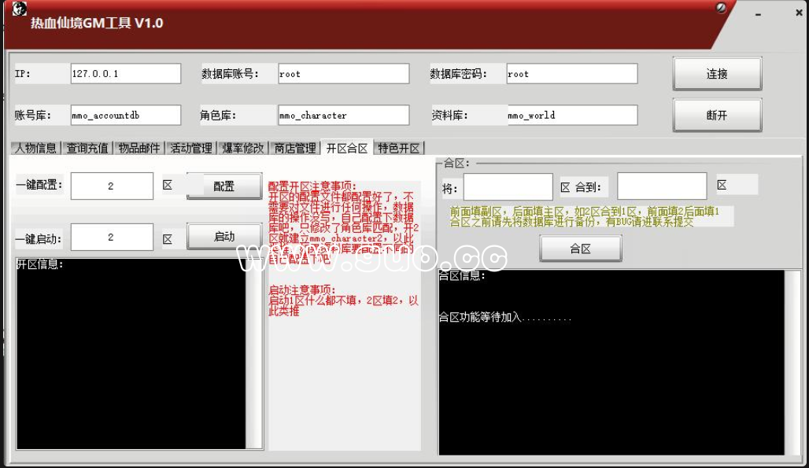Focus the 角色库 field mmo_character
The image size is (809, 468).
[x=344, y=115]
